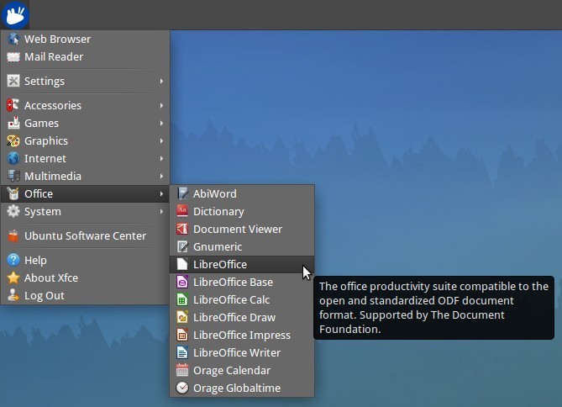Select the Internet menu label
The width and height of the screenshot is (562, 407).
[45, 158]
